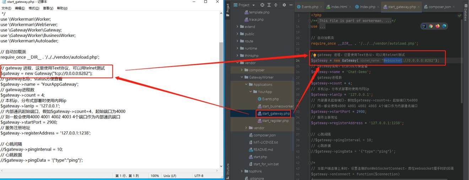
Task: Toggle the Structure tool window
Action: (x=228, y=170)
